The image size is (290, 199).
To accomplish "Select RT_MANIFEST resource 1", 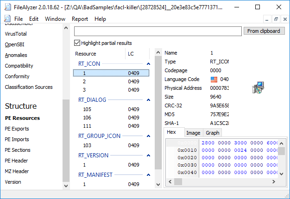I will (x=111, y=184).
